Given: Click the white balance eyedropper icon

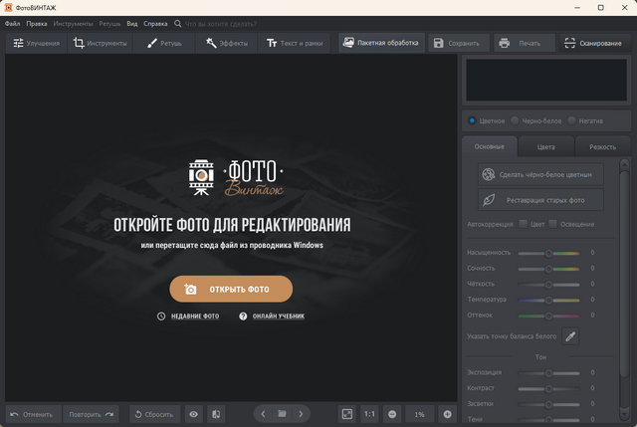Looking at the screenshot, I should tap(571, 336).
